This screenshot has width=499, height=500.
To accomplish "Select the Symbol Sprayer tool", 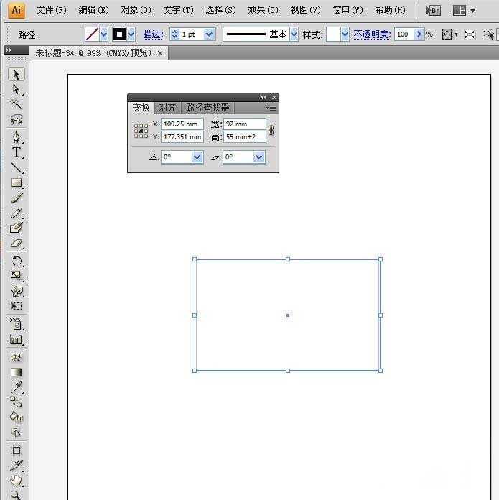I will click(x=17, y=324).
